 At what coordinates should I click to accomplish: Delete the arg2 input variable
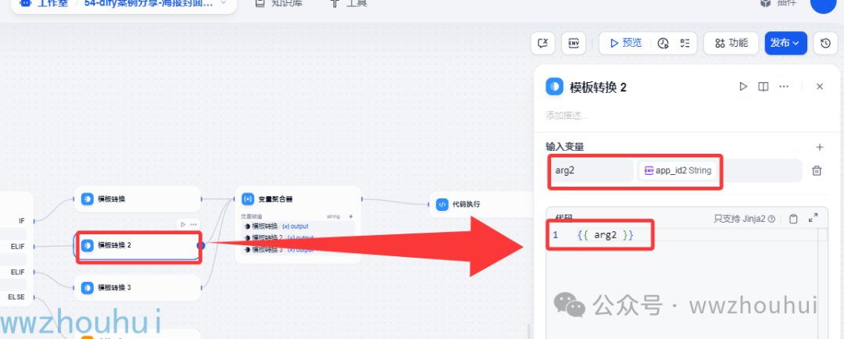coord(817,170)
